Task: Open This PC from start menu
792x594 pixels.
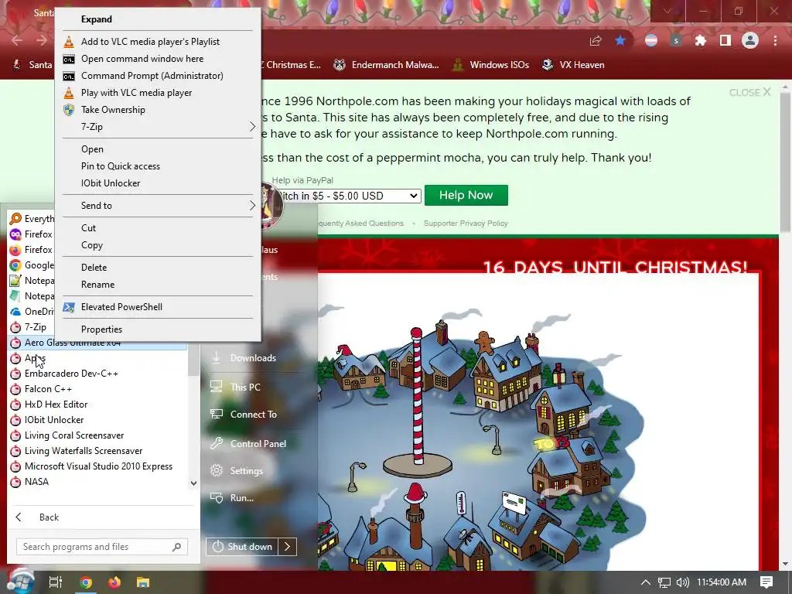Action: tap(245, 387)
